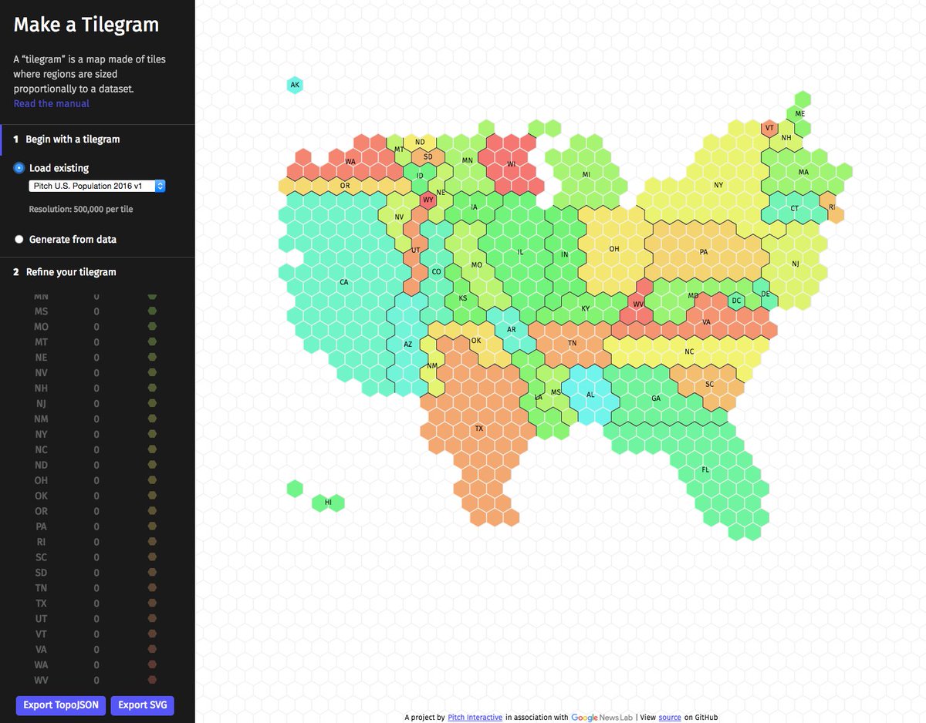Click the TN label on the map
Viewport: 926px width, 723px height.
572,343
